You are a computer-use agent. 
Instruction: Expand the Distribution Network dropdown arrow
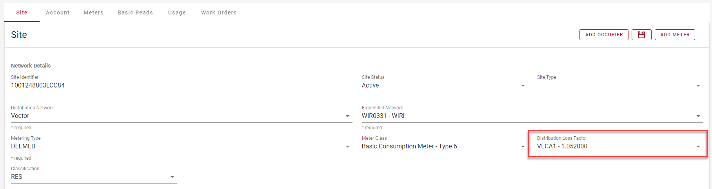pos(347,116)
